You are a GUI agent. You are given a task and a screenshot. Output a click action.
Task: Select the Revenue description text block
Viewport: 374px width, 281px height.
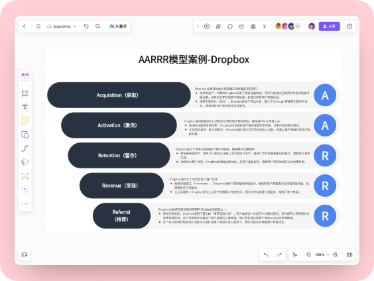239,186
